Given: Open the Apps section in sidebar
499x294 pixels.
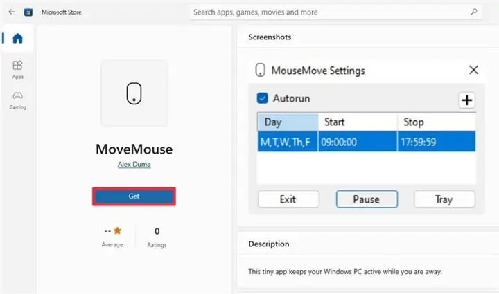Looking at the screenshot, I should 17,70.
